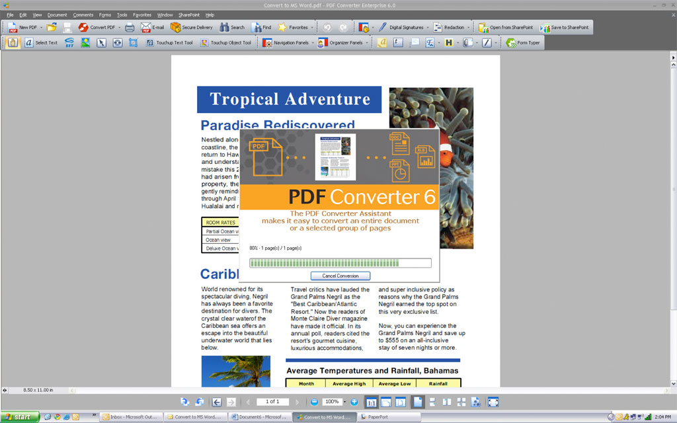
Task: Click the Cancel Conversion button
Action: [340, 276]
